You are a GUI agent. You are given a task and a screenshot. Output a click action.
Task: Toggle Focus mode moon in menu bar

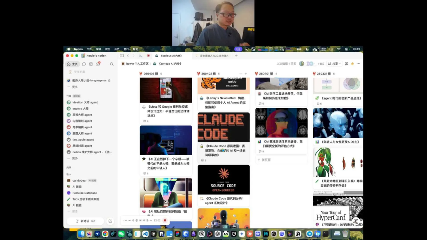(307, 49)
